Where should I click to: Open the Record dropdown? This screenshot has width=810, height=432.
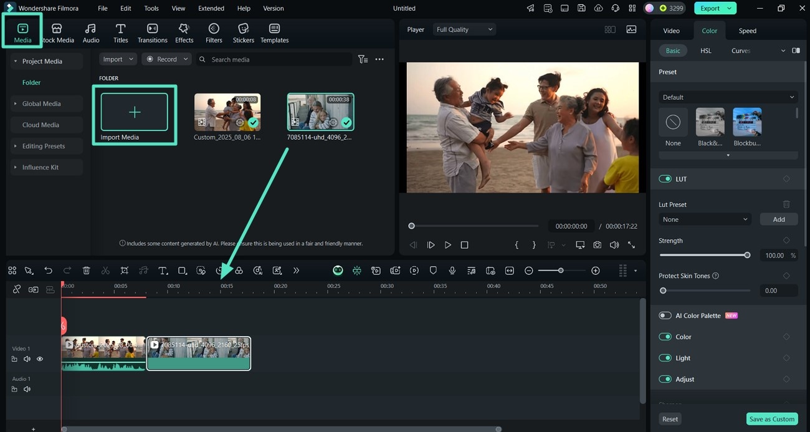click(x=167, y=59)
